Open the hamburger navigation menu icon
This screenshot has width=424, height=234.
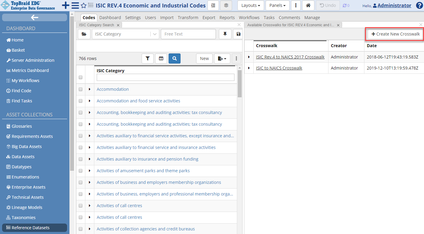click(75, 5)
